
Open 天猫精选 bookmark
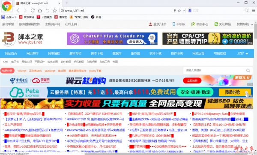(44, 17)
